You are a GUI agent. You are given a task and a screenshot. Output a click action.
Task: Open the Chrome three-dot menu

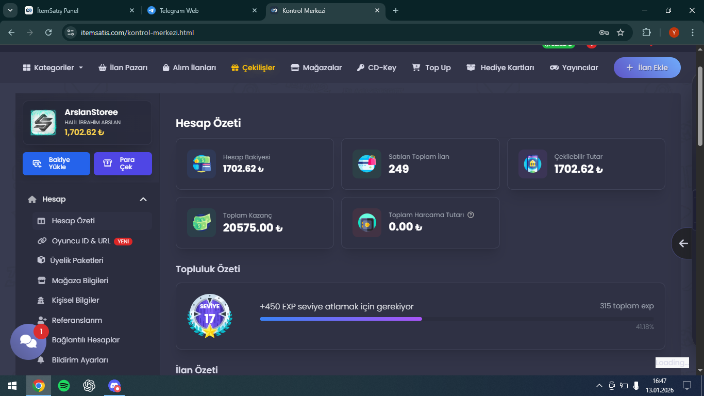pos(692,32)
